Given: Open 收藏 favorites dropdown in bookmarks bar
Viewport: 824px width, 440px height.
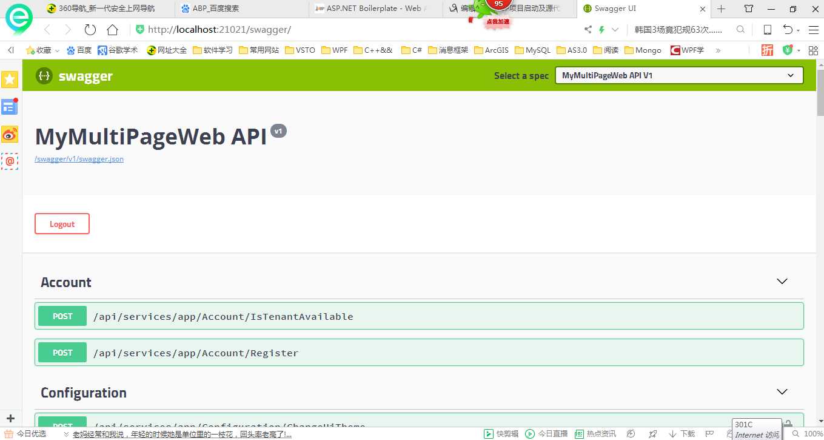Looking at the screenshot, I should coord(42,50).
